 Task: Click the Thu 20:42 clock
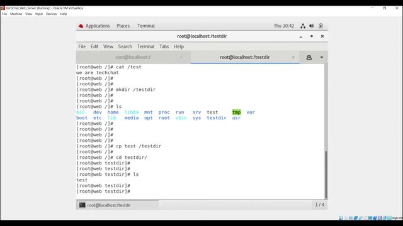pyautogui.click(x=284, y=26)
